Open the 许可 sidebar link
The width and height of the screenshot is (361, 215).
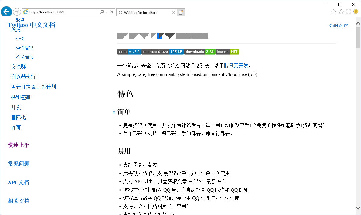pyautogui.click(x=16, y=128)
